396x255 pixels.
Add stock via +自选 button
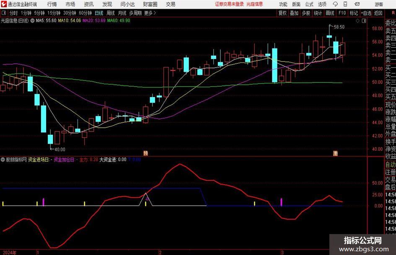click(x=366, y=13)
